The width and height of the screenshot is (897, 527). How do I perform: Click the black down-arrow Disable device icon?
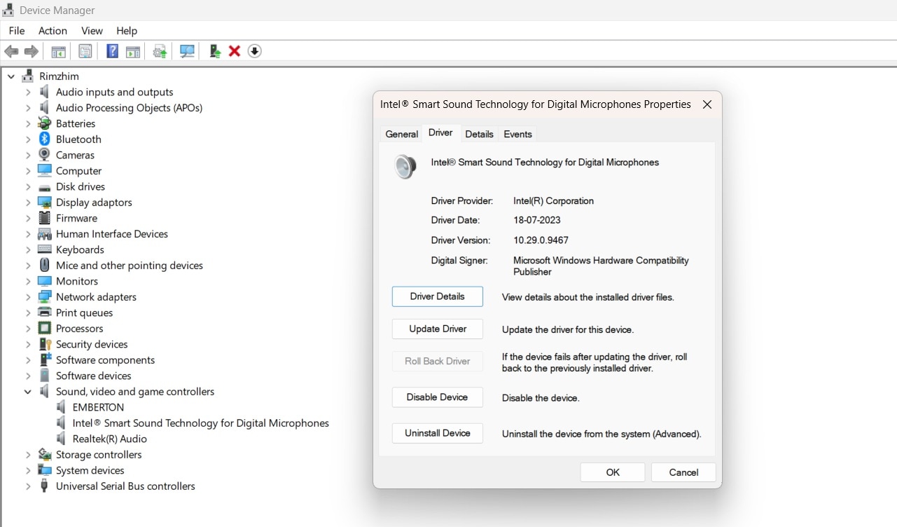[x=255, y=51]
